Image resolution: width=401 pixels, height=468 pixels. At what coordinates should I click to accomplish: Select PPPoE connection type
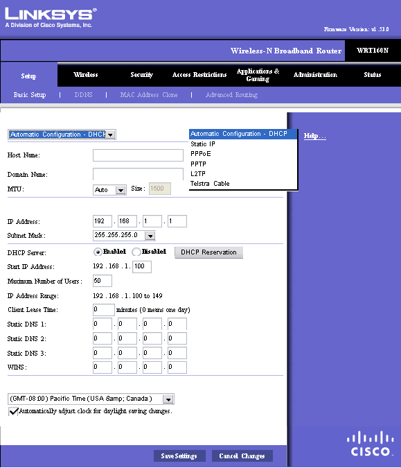pyautogui.click(x=243, y=154)
